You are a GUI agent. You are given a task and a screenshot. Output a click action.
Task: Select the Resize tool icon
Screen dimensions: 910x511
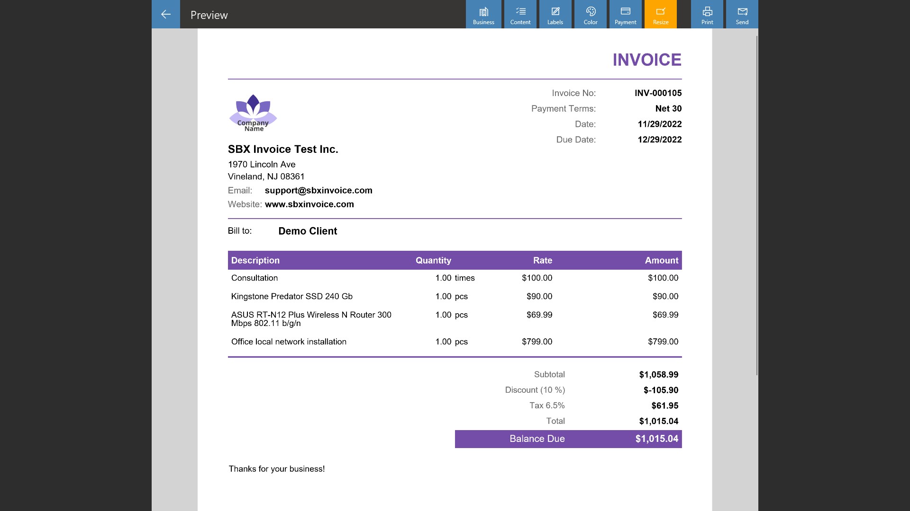[x=660, y=14]
